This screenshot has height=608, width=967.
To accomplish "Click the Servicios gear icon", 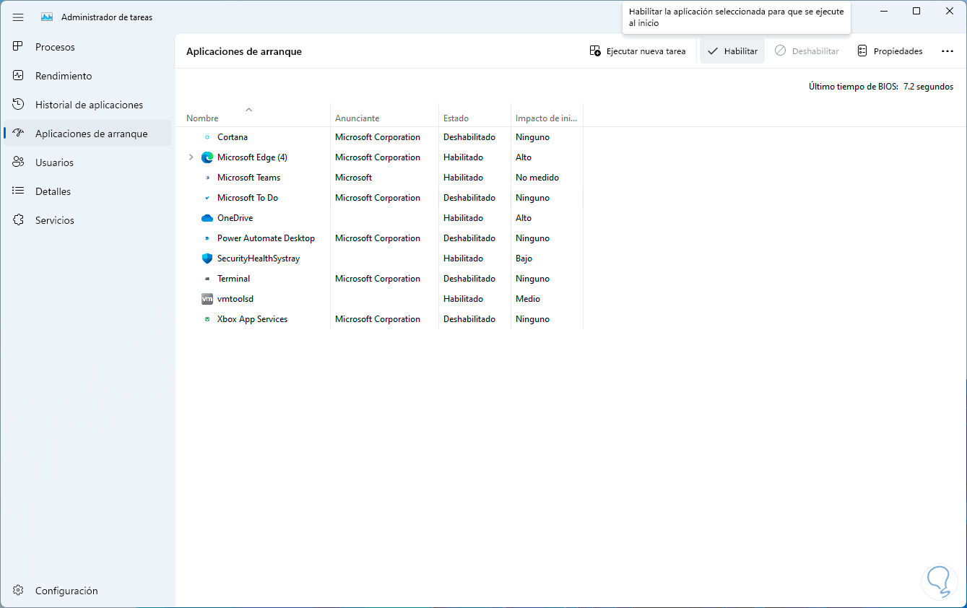I will (19, 220).
